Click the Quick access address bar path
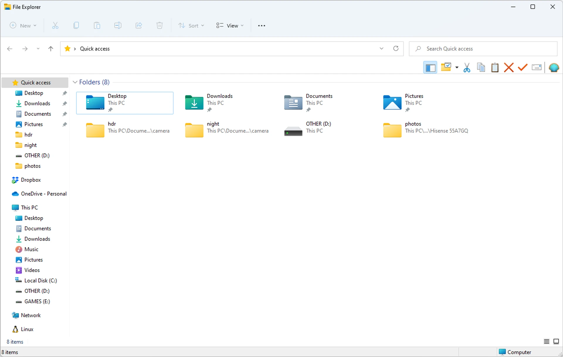The image size is (563, 357). 95,49
